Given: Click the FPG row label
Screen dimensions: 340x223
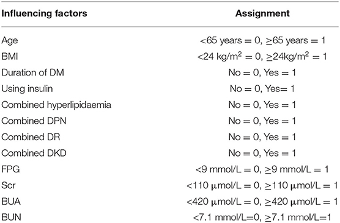Looking at the screenshot, I should point(10,169).
